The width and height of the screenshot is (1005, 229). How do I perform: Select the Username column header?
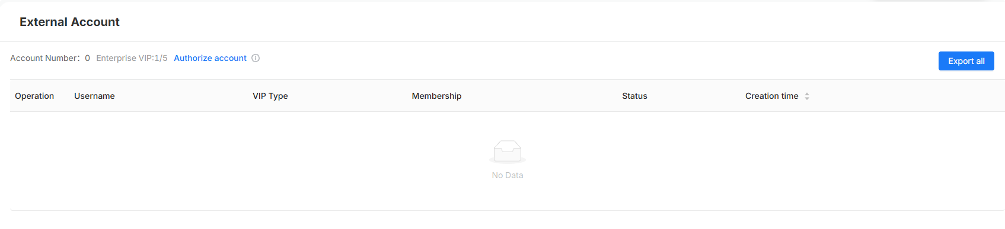coord(94,96)
